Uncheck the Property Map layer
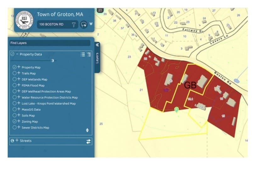260x170 pixels. [x=14, y=67]
